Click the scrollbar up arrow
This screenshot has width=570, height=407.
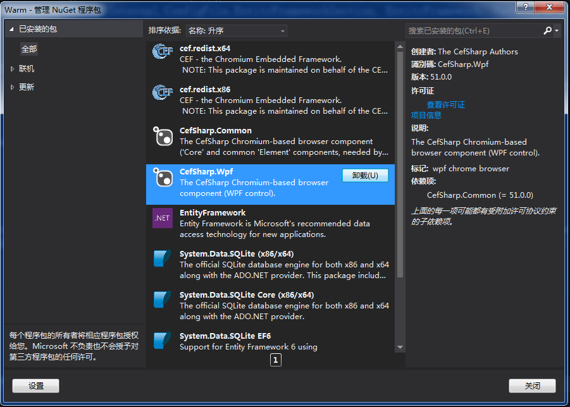(x=400, y=47)
